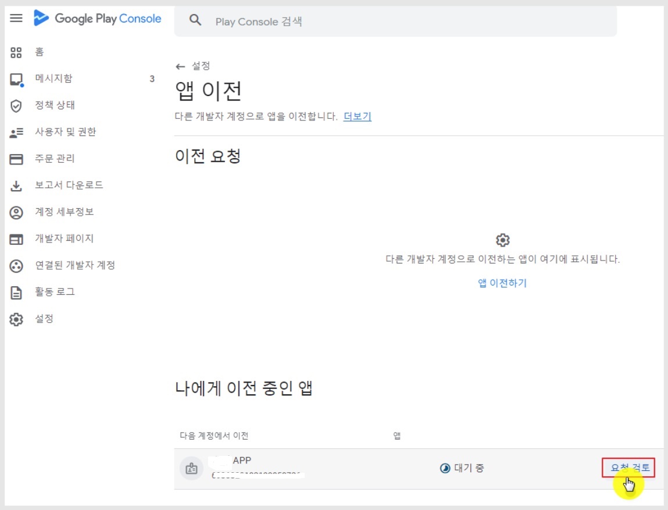
Task: Open 설정 at the sidebar bottom
Action: (44, 319)
